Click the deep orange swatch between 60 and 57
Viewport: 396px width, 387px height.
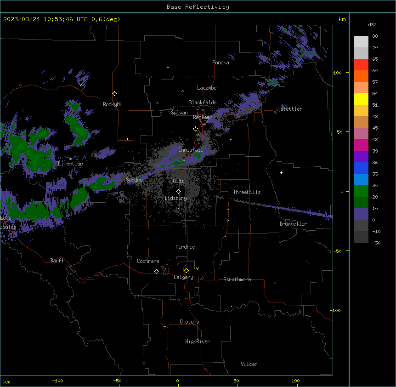pos(361,76)
